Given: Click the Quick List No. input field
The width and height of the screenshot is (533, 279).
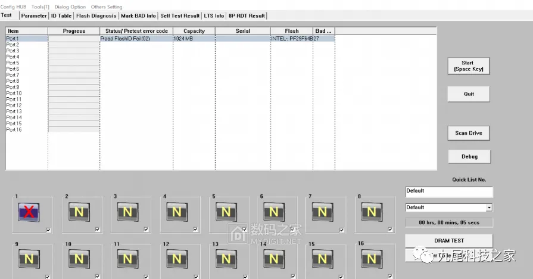Looking at the screenshot, I should pos(449,191).
